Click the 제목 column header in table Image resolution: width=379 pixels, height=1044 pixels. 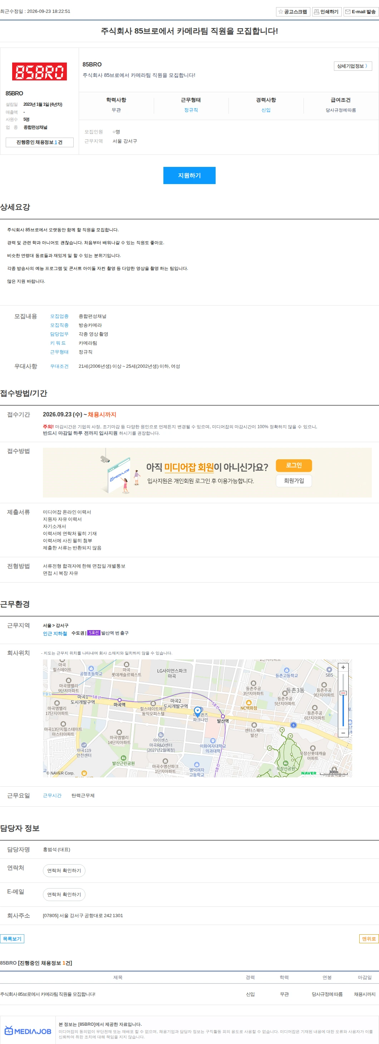coord(118,978)
